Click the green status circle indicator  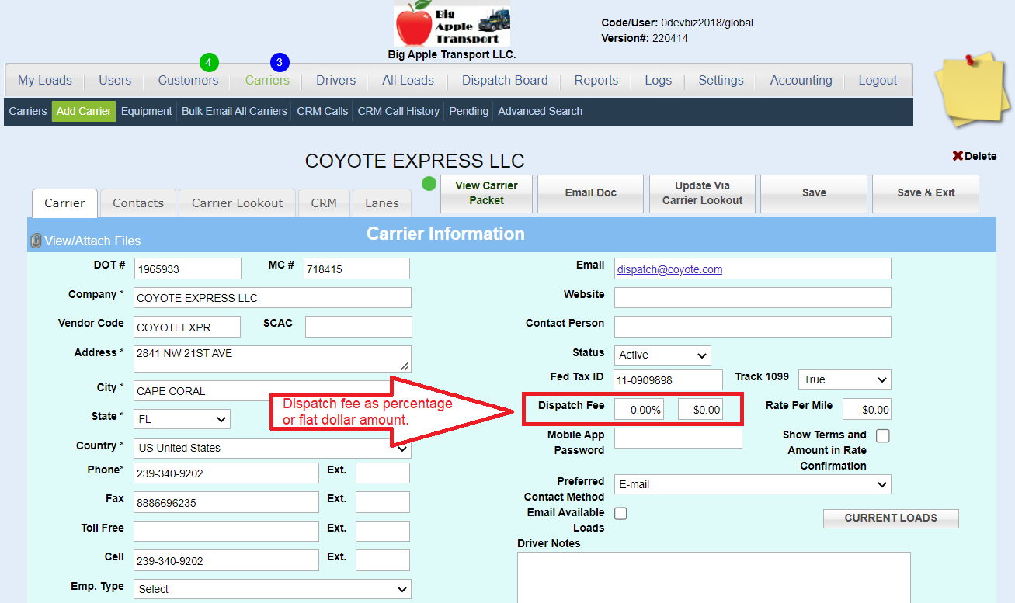click(429, 184)
